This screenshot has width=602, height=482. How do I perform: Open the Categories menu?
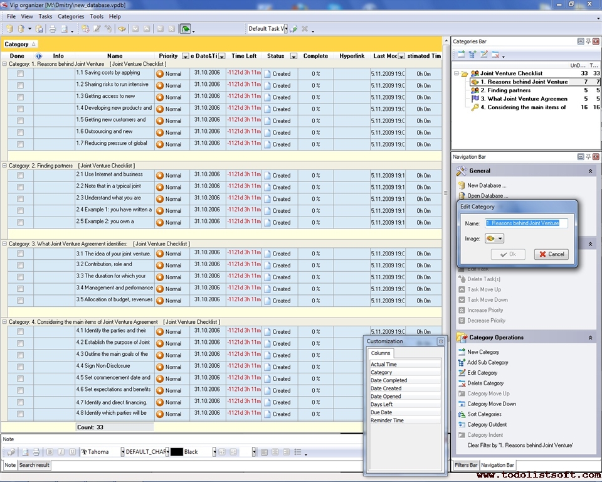click(x=70, y=16)
